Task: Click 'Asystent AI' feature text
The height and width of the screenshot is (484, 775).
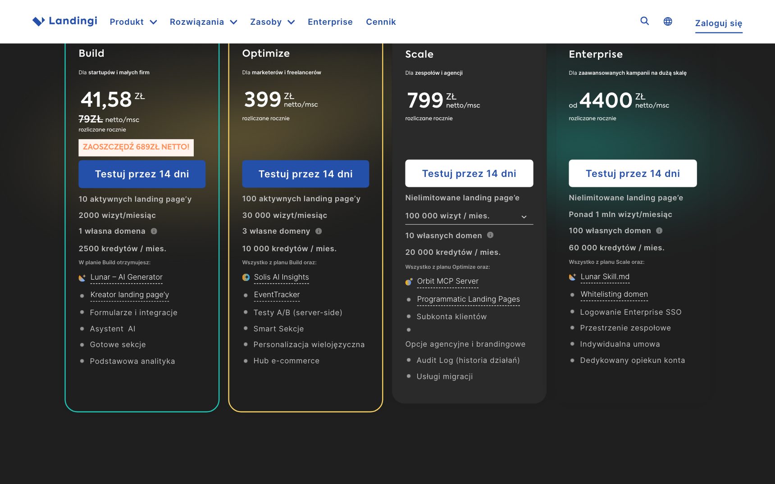Action: pos(113,329)
